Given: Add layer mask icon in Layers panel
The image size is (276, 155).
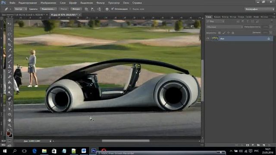Looking at the screenshot, I should (248, 145).
